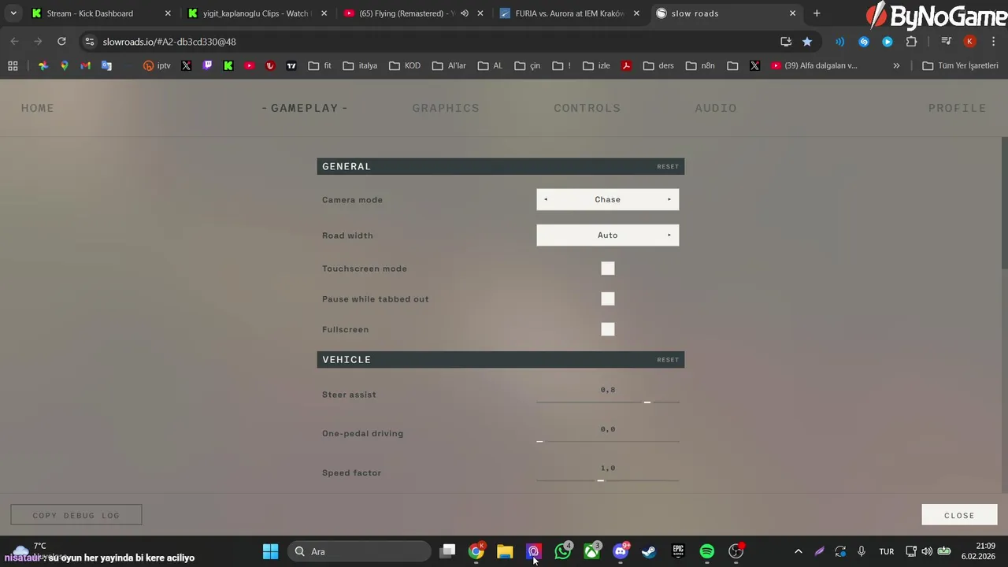Open WhatsApp from the taskbar
The width and height of the screenshot is (1008, 567).
pyautogui.click(x=563, y=551)
